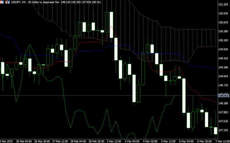Click the 3 Mar 12:00 time axis label
Screen dimensions: 230x143
coord(114,141)
